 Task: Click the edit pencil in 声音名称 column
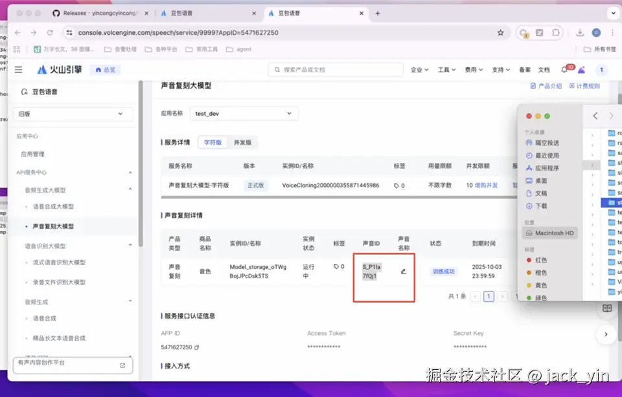pyautogui.click(x=404, y=272)
